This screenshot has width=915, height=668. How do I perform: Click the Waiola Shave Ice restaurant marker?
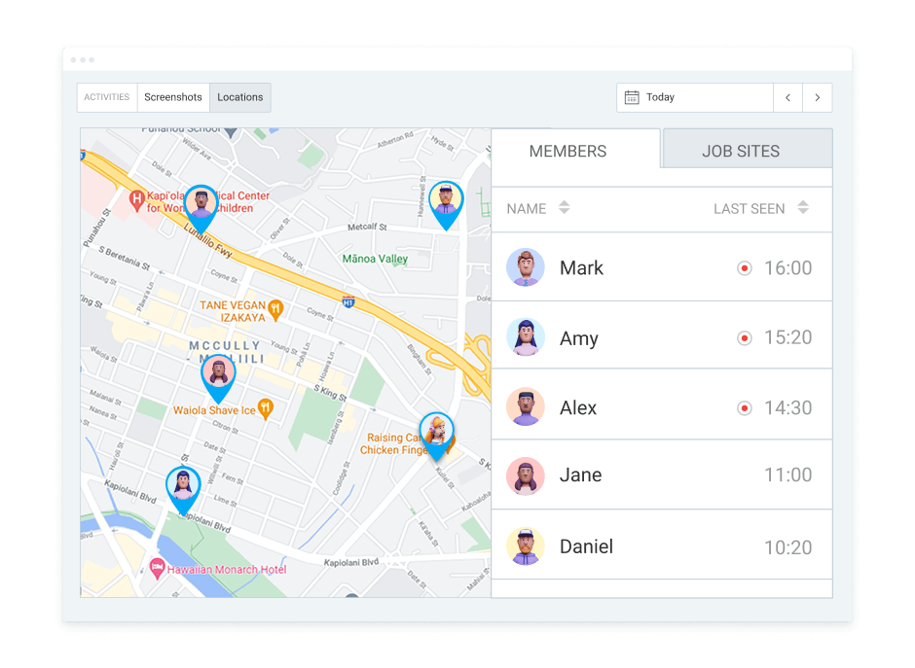266,408
